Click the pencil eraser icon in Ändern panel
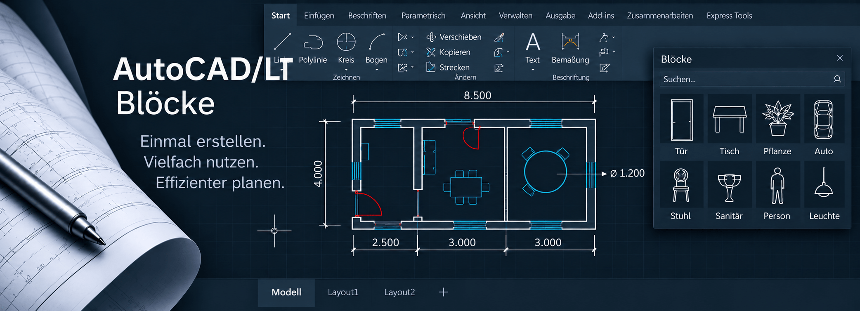860x311 pixels. (499, 37)
